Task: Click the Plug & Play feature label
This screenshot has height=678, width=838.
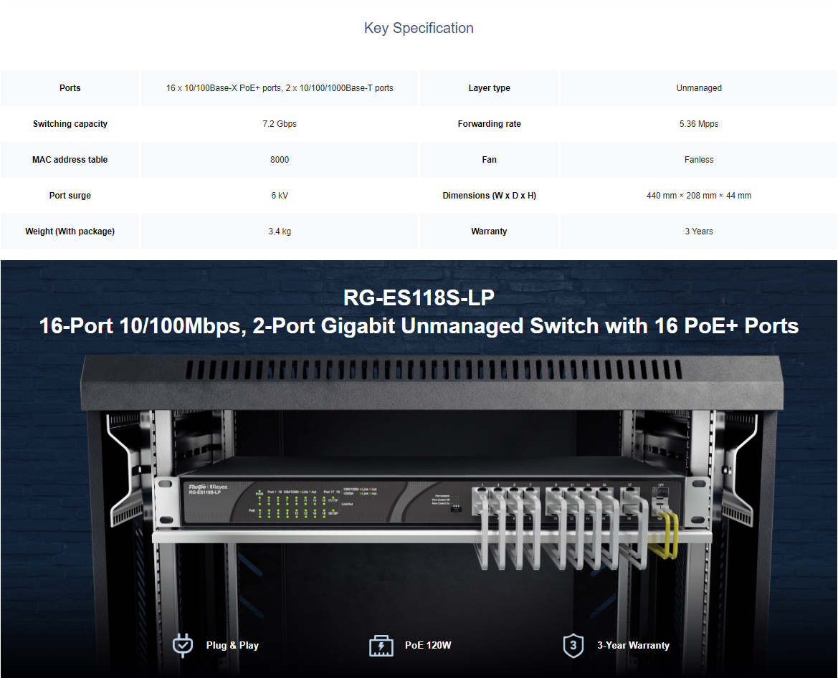Action: pyautogui.click(x=232, y=646)
